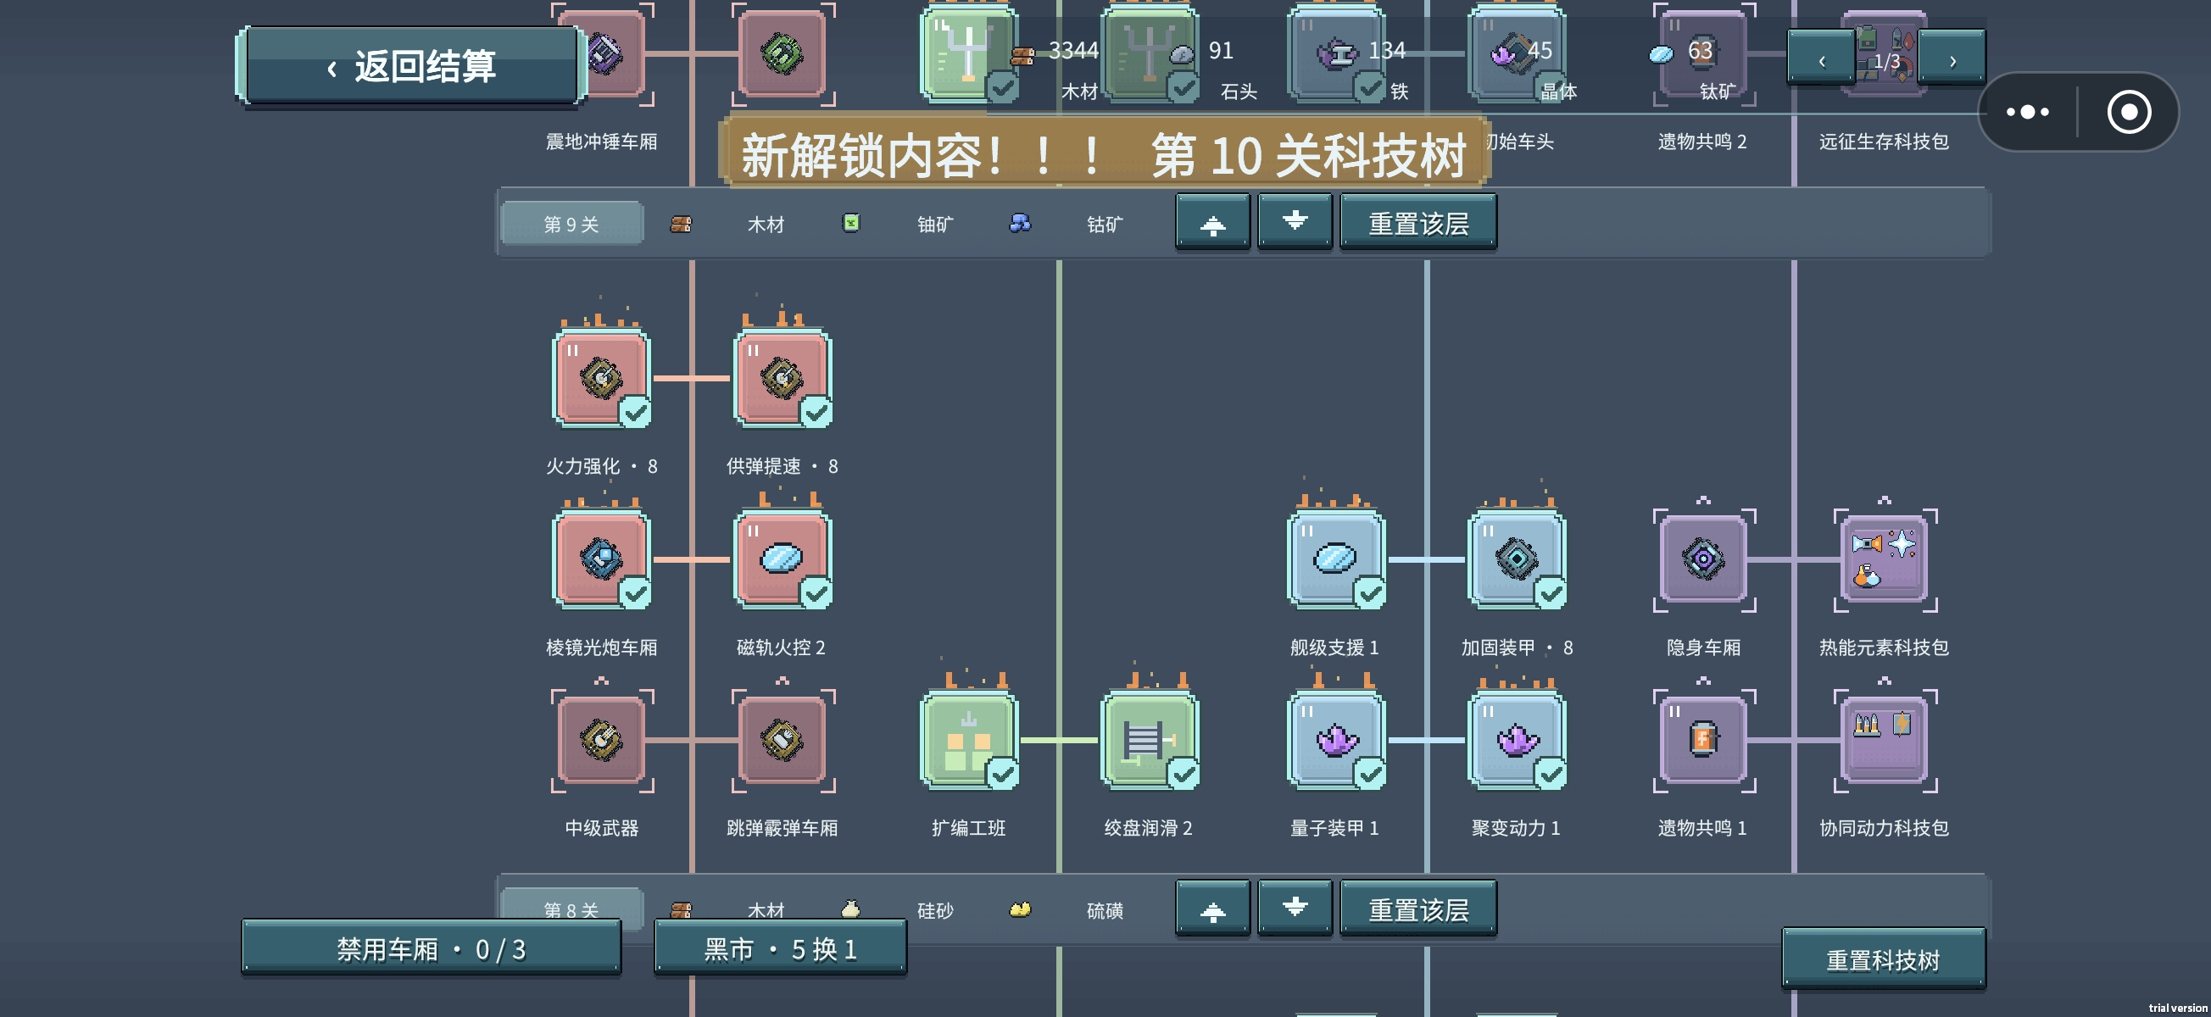Open 禁用车厢 · 0/3 panel
This screenshot has width=2211, height=1017.
click(431, 948)
